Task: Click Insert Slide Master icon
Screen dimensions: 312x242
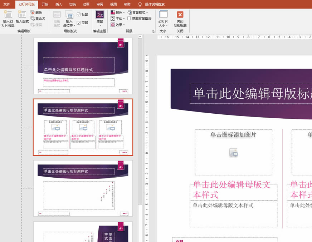Action: tap(8, 19)
